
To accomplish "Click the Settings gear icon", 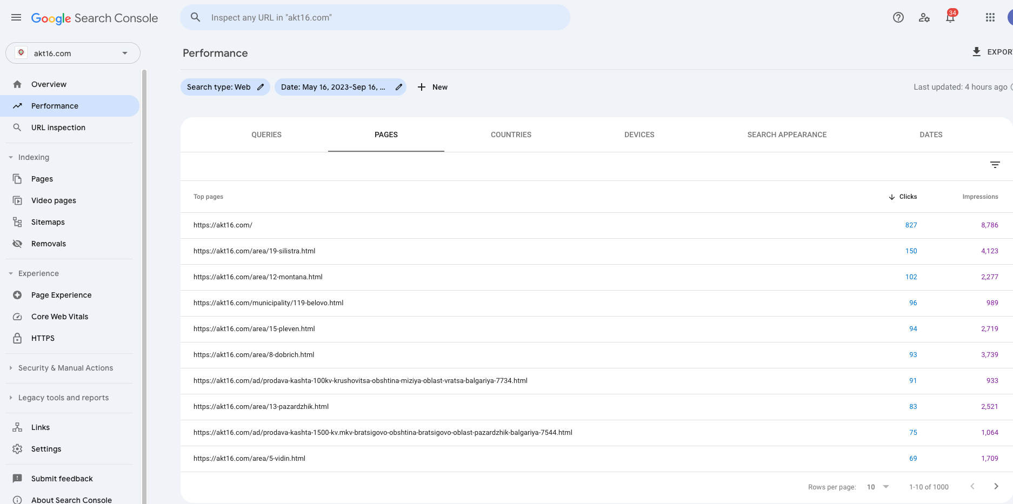I will click(x=17, y=449).
